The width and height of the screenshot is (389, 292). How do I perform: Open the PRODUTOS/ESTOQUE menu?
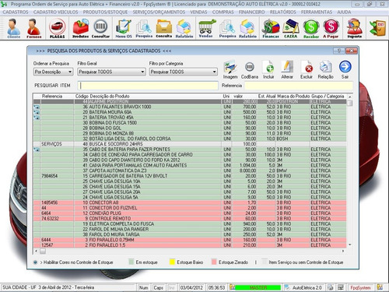[105, 12]
